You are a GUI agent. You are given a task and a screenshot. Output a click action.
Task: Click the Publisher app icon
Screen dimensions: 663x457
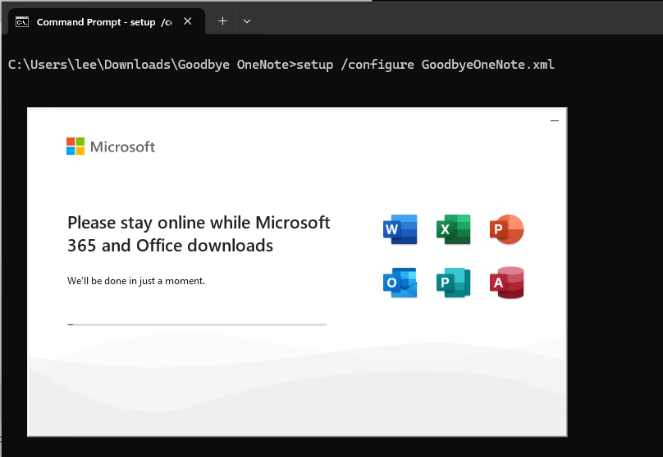click(x=453, y=283)
